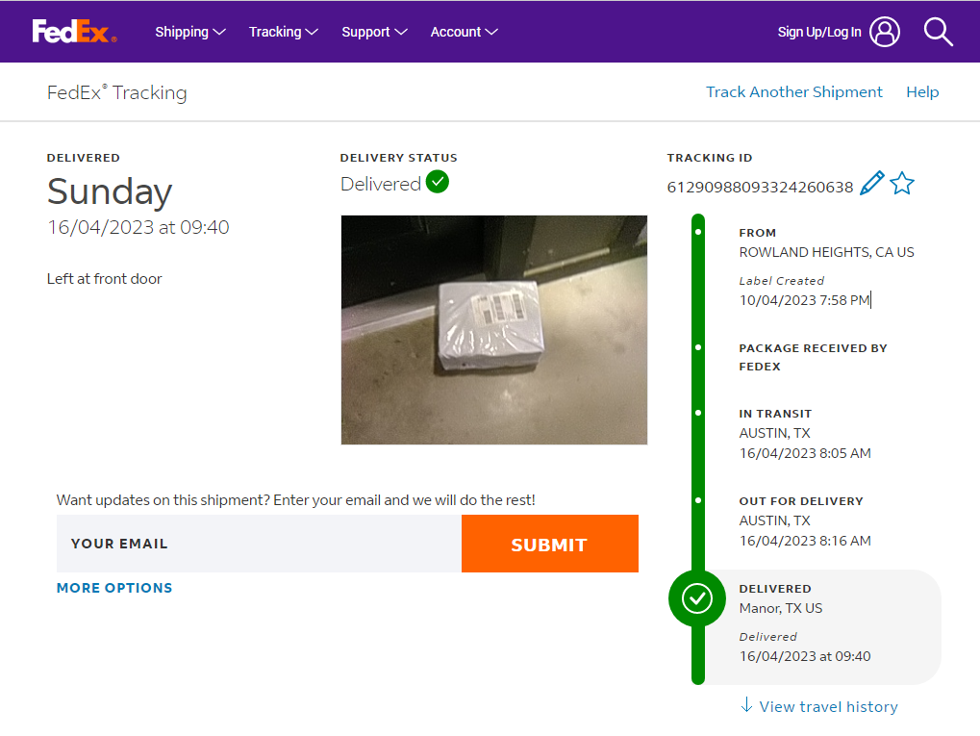Click the FedEx logo

point(74,32)
